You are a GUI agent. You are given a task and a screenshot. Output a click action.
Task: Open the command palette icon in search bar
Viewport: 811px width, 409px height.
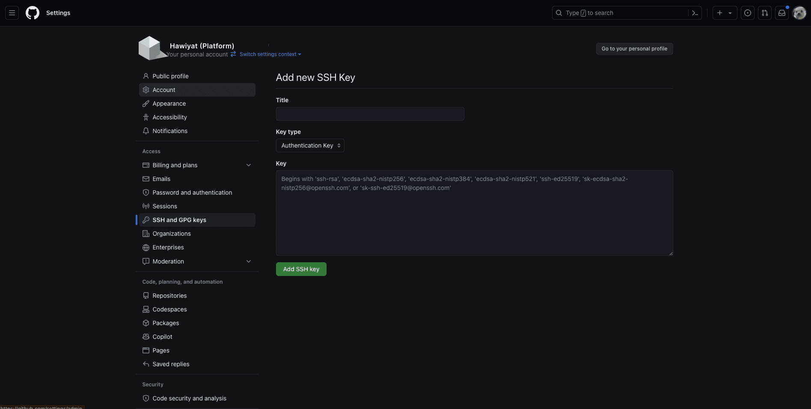(x=695, y=13)
